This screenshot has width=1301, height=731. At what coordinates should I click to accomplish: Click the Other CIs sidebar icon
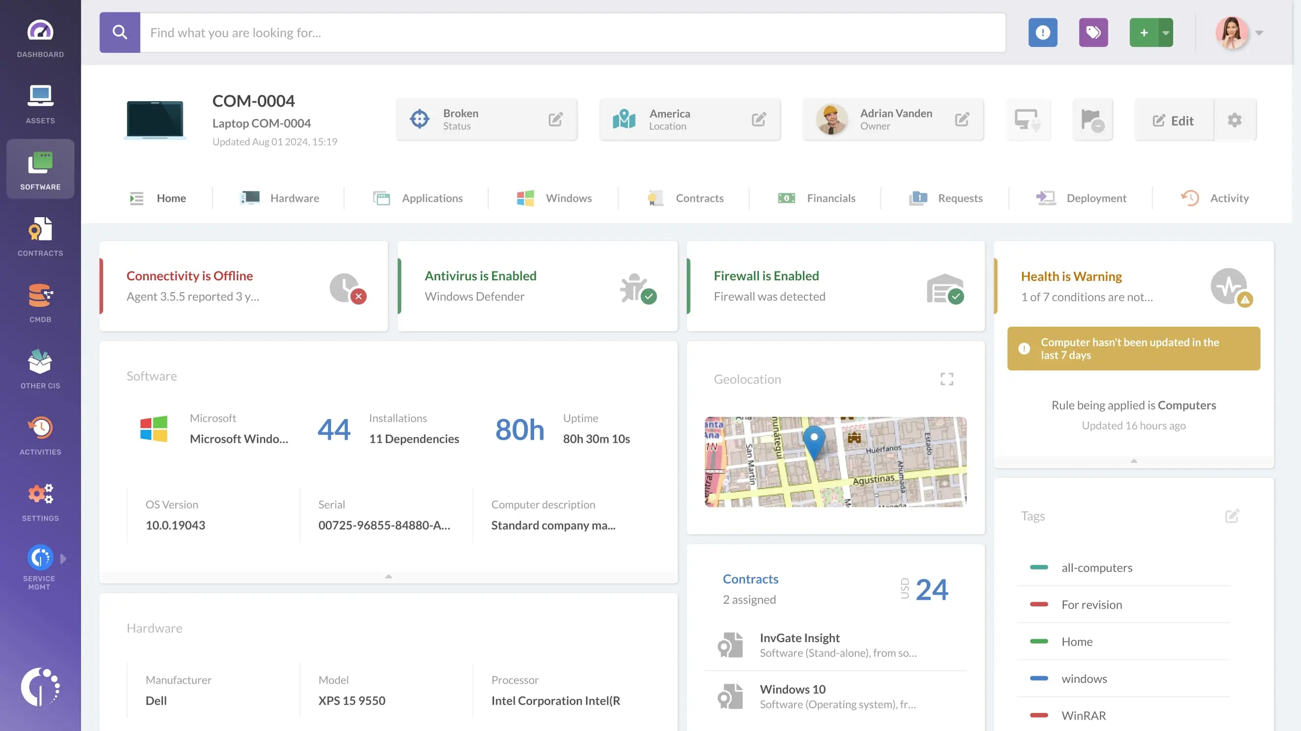click(x=40, y=368)
